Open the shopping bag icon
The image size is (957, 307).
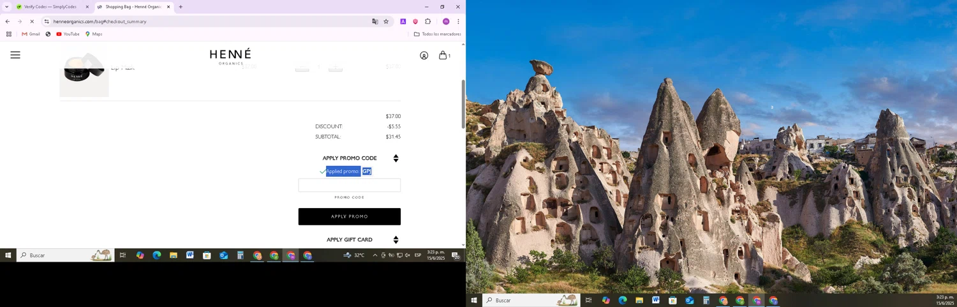click(x=443, y=56)
